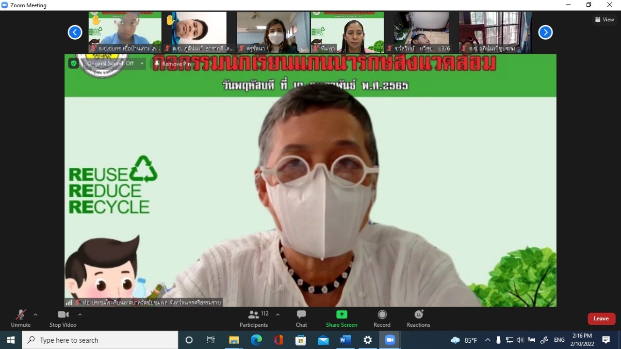Image resolution: width=621 pixels, height=349 pixels.
Task: Stop Video camera toggle
Action: 63,318
